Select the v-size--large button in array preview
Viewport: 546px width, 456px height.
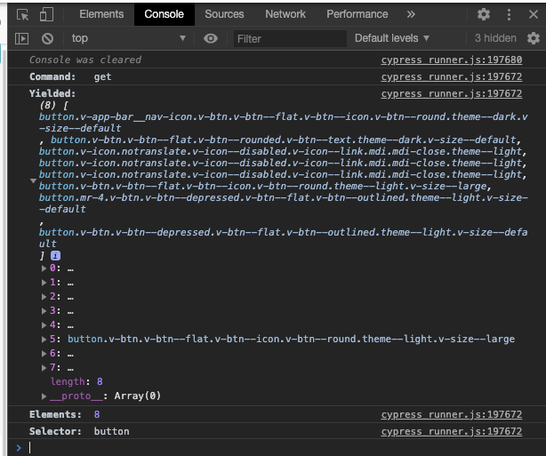click(x=262, y=187)
